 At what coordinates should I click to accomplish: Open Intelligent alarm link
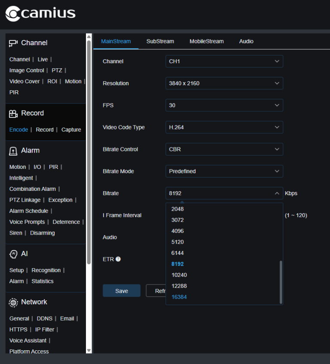(21, 178)
